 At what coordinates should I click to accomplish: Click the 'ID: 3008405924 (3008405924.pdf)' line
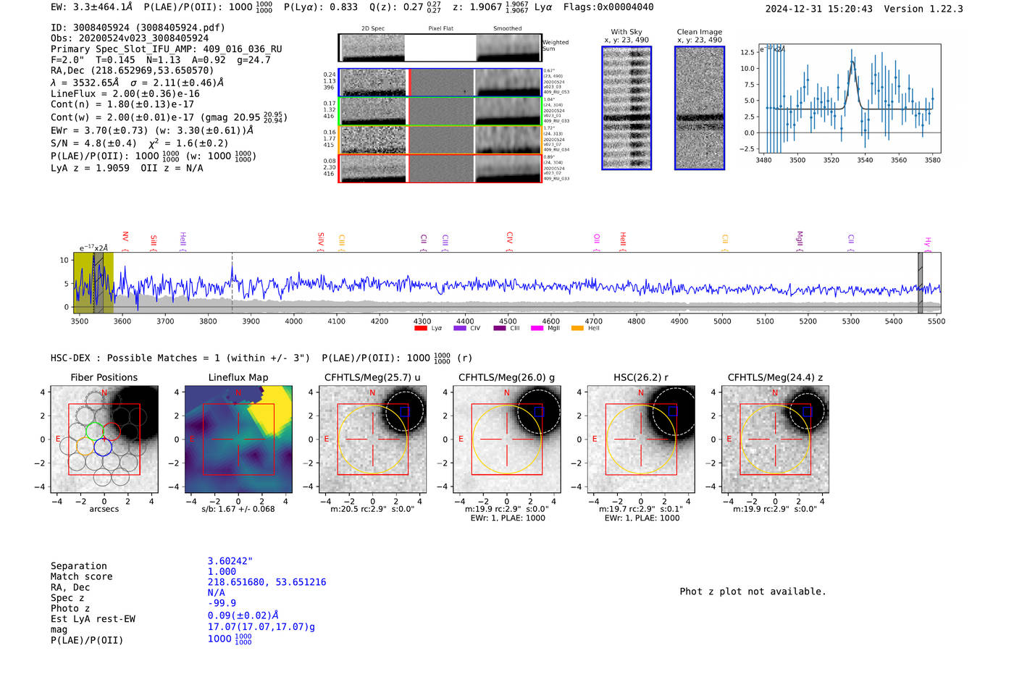[x=138, y=28]
